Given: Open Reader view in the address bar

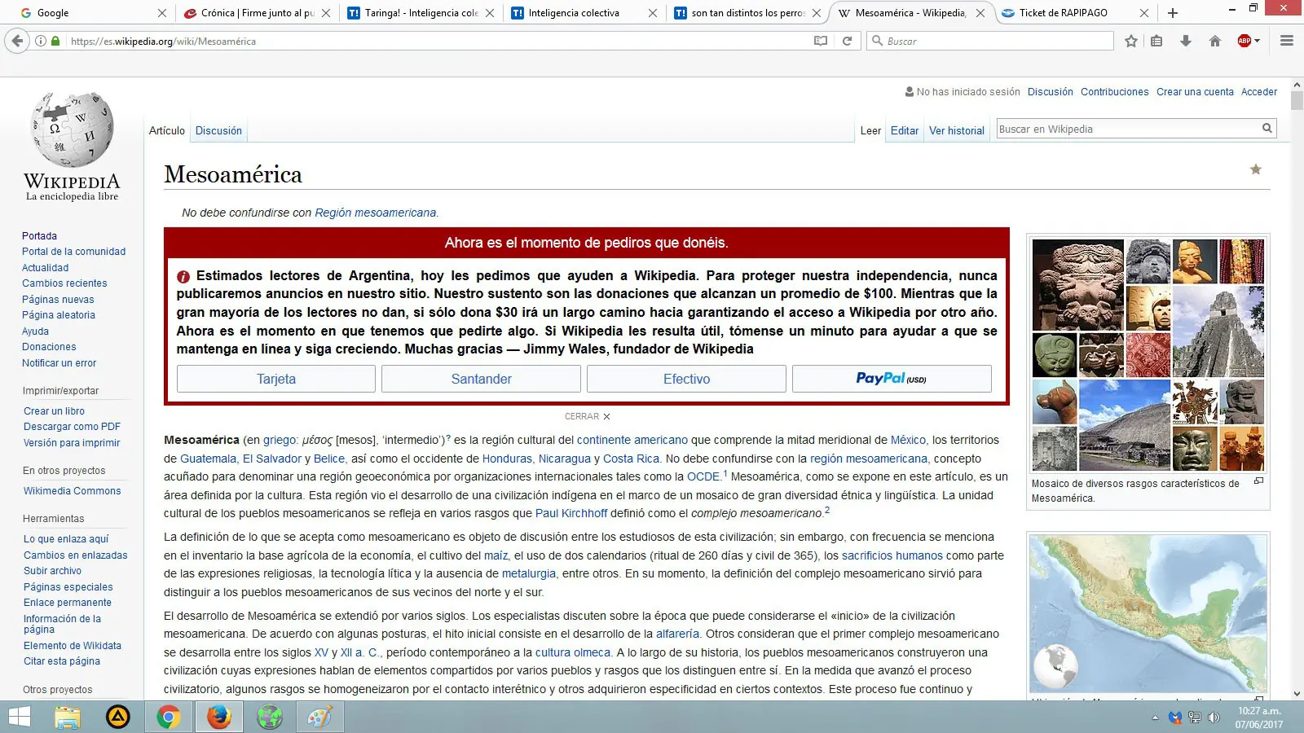Looking at the screenshot, I should click(x=820, y=41).
